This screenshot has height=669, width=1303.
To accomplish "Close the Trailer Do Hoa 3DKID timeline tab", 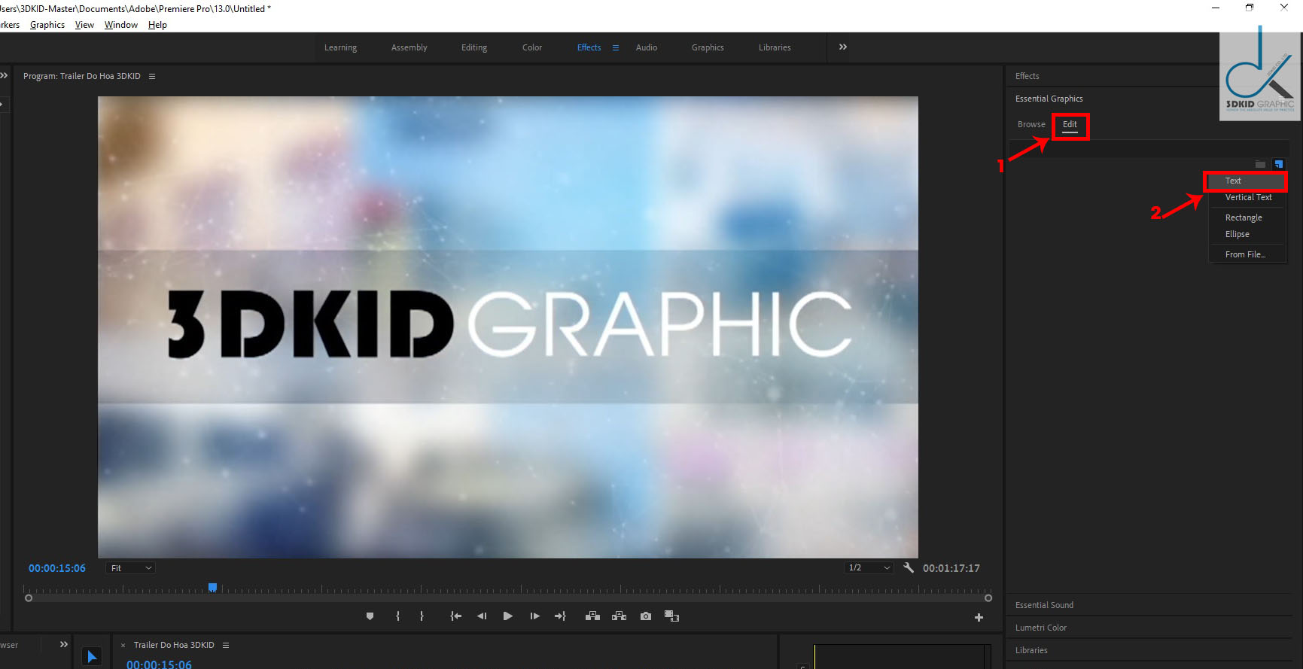I will tap(123, 646).
